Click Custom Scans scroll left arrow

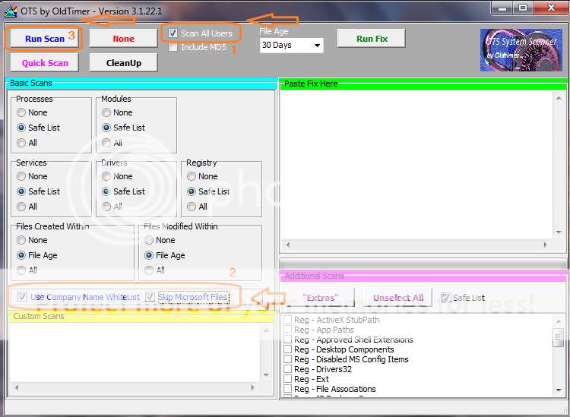tap(17, 387)
